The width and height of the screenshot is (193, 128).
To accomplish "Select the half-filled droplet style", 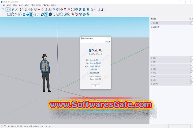I will click(24, 14).
